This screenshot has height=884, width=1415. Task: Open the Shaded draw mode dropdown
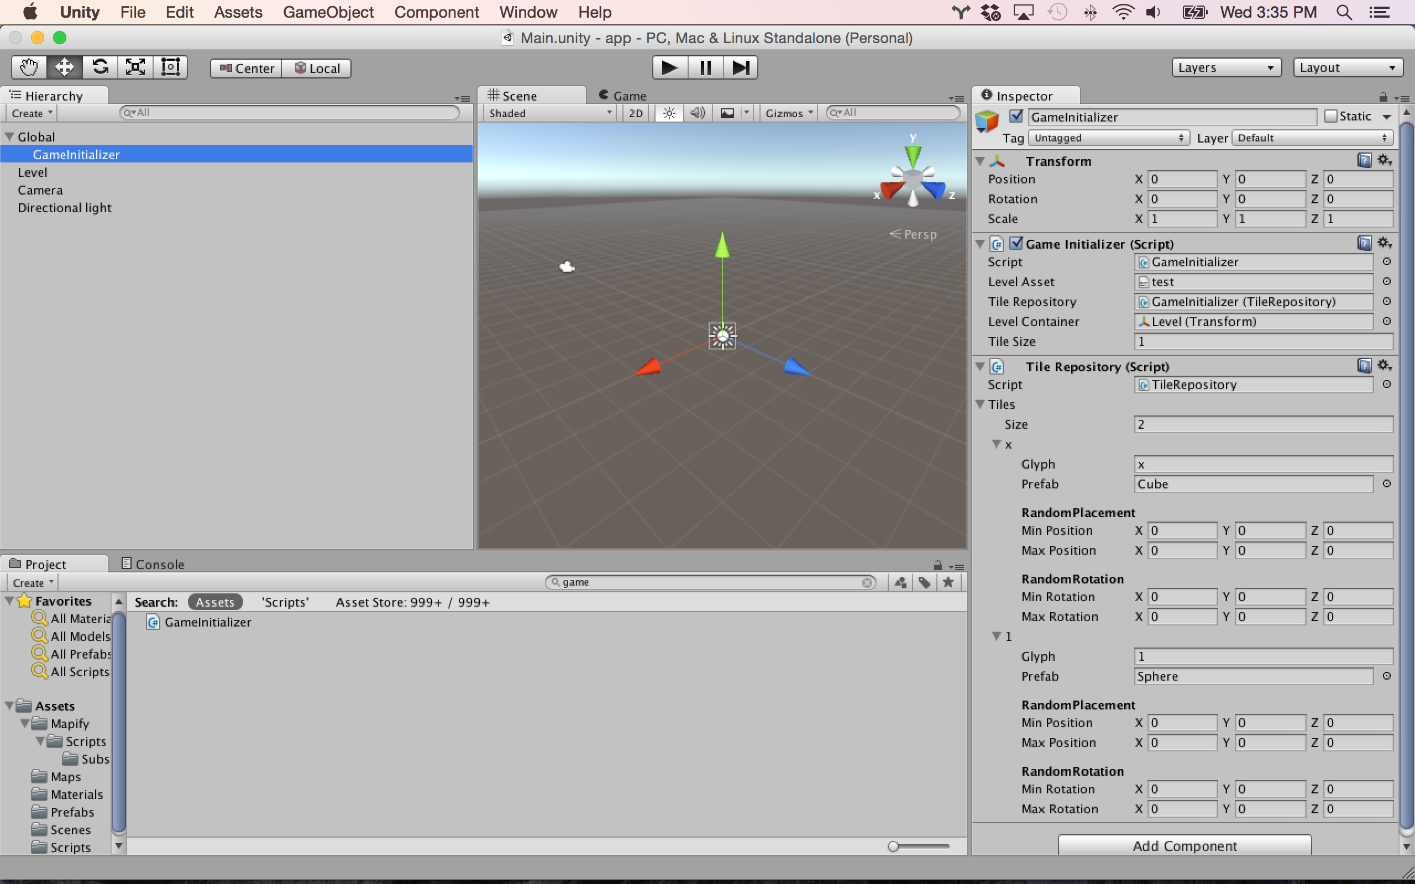549,113
